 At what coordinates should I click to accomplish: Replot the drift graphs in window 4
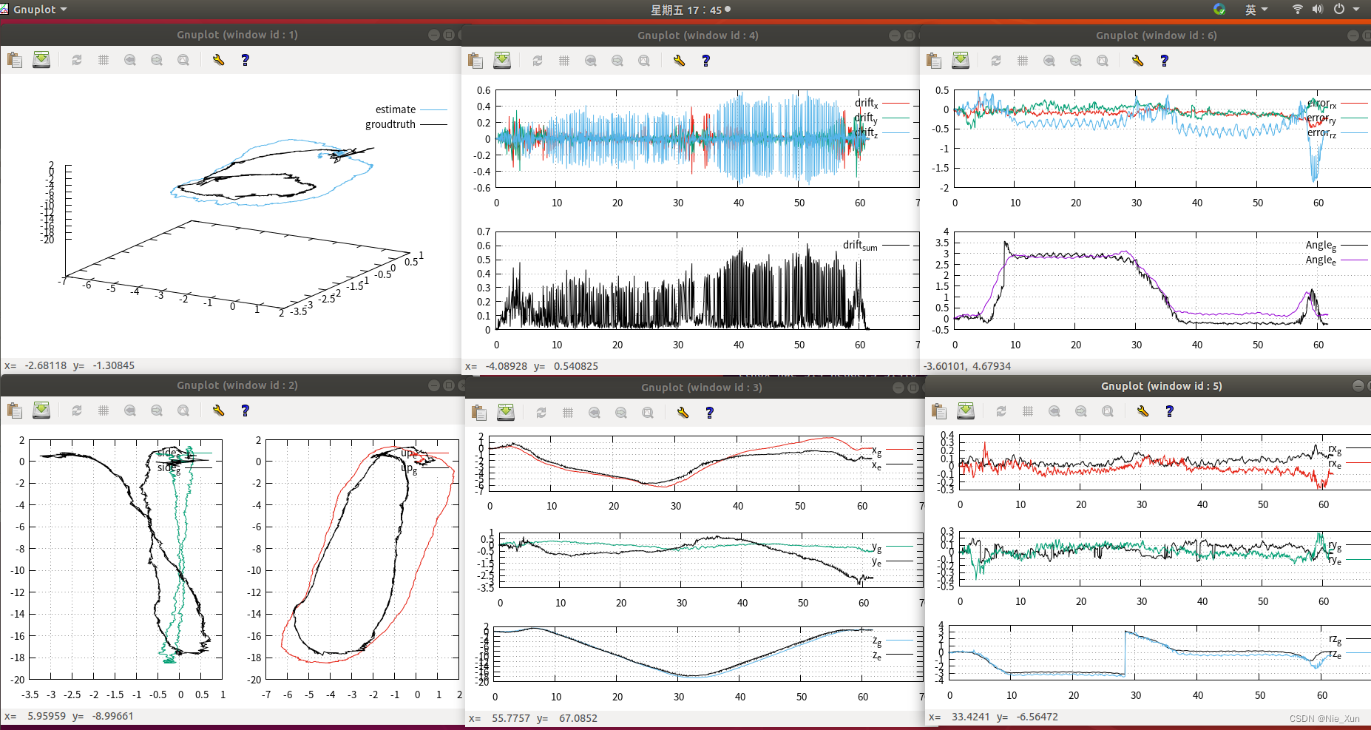click(x=538, y=61)
